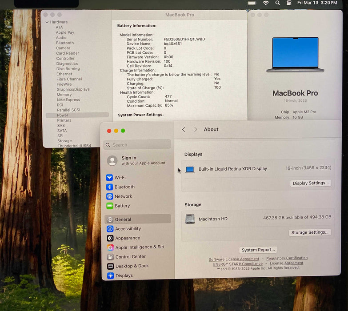Select Bluetooth in System Information hardware list

tap(65, 43)
